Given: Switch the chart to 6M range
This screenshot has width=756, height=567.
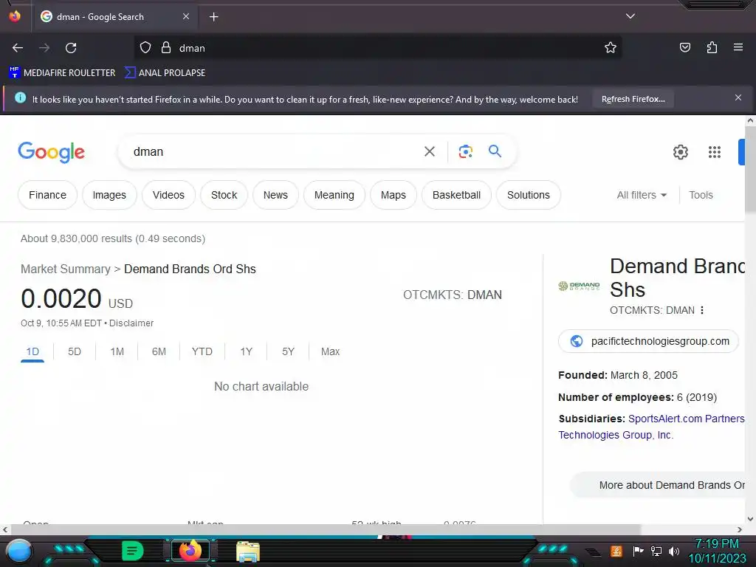Looking at the screenshot, I should click(159, 351).
